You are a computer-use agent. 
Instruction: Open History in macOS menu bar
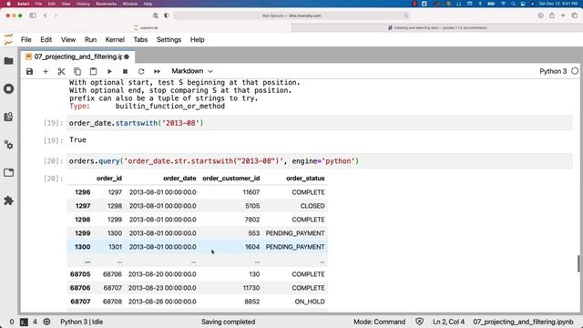(x=83, y=4)
